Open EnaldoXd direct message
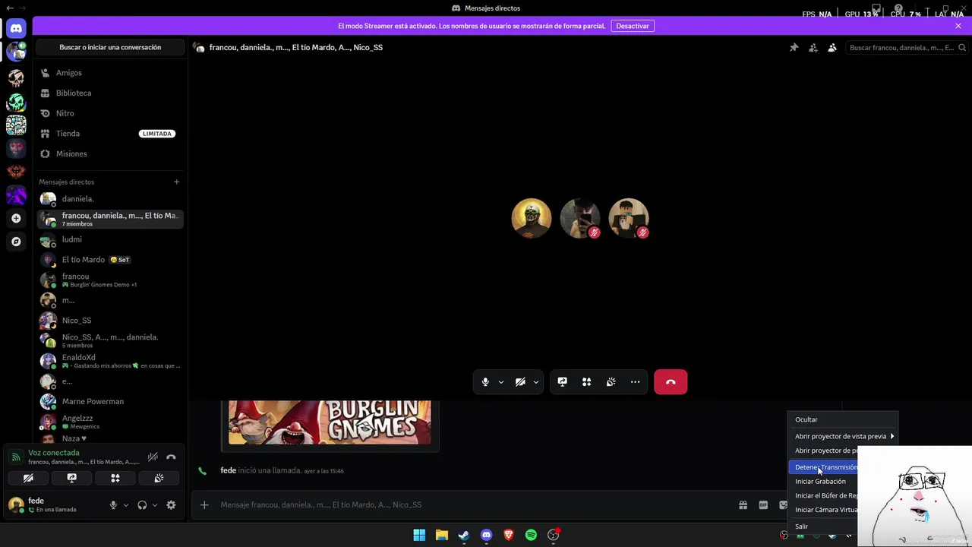972x547 pixels. pyautogui.click(x=110, y=361)
